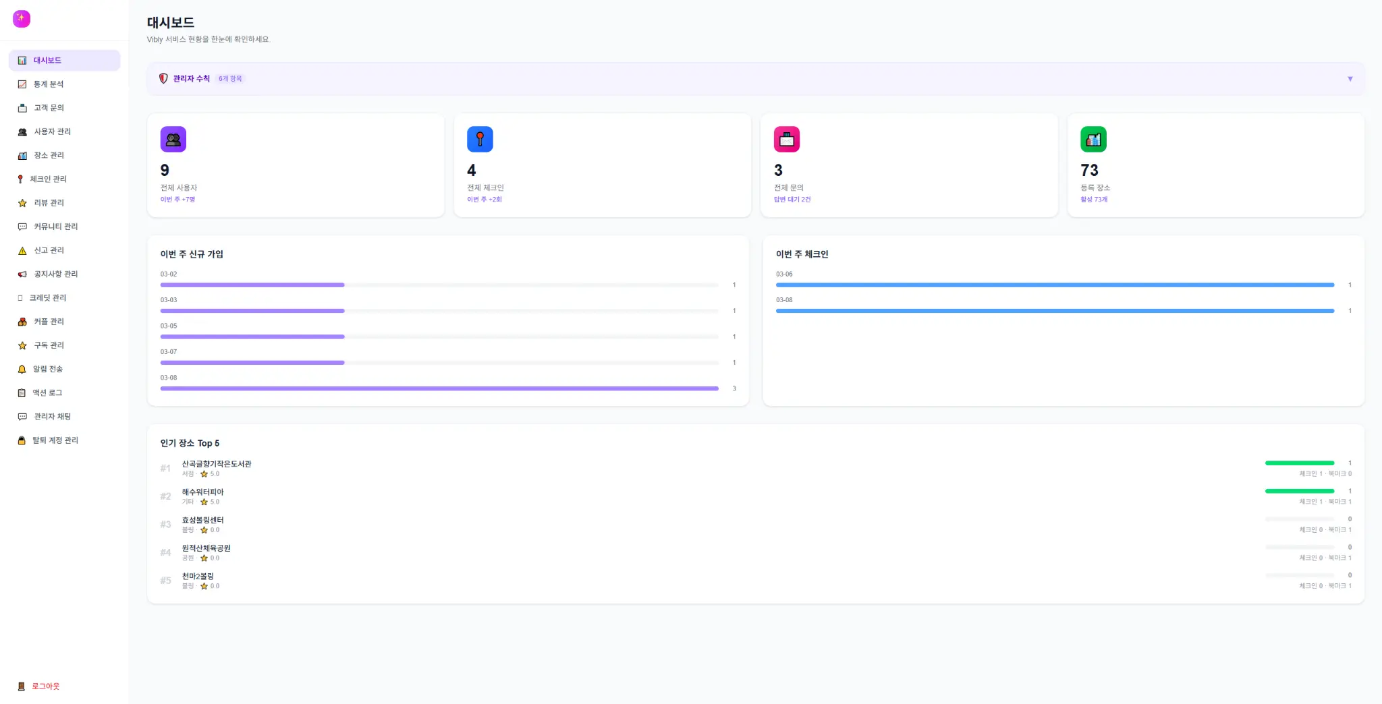Click the 구독 관리 star icon

(22, 345)
